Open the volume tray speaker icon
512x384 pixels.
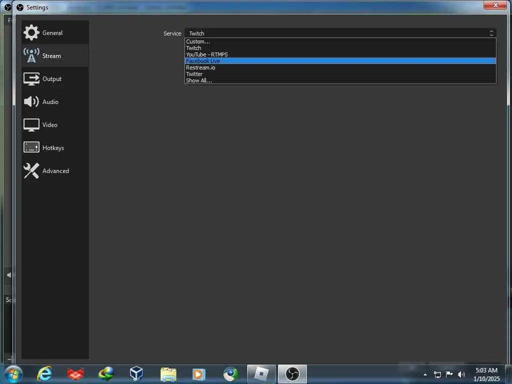(461, 374)
